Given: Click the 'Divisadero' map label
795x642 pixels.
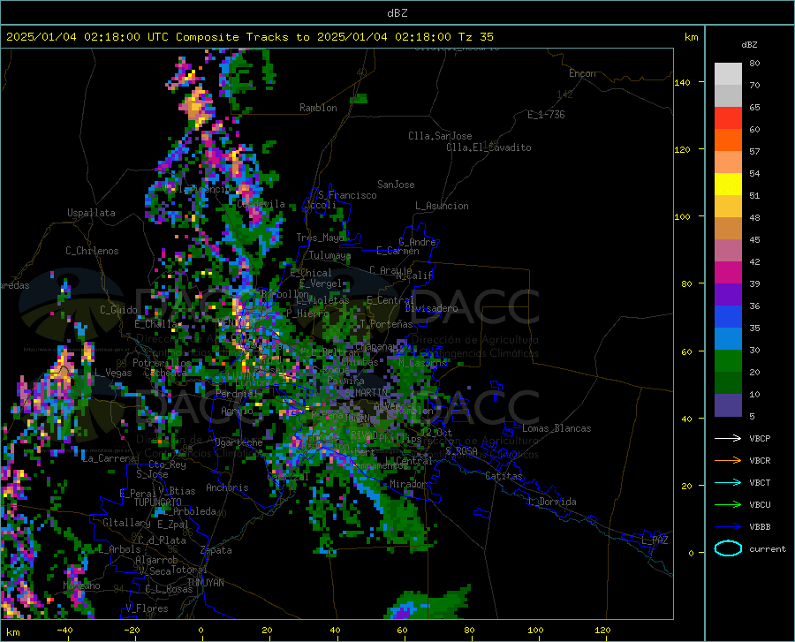Looking at the screenshot, I should [x=431, y=308].
